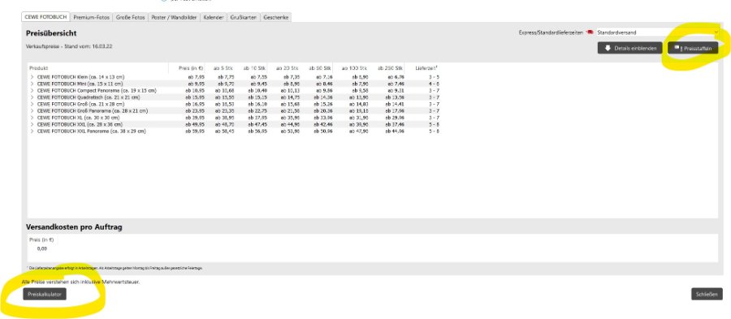Switch to the Große Fotos tab
Screen dimensions: 731x319
pyautogui.click(x=131, y=17)
